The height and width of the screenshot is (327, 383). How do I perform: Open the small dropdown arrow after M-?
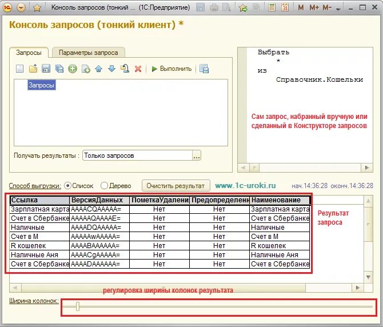338,9
